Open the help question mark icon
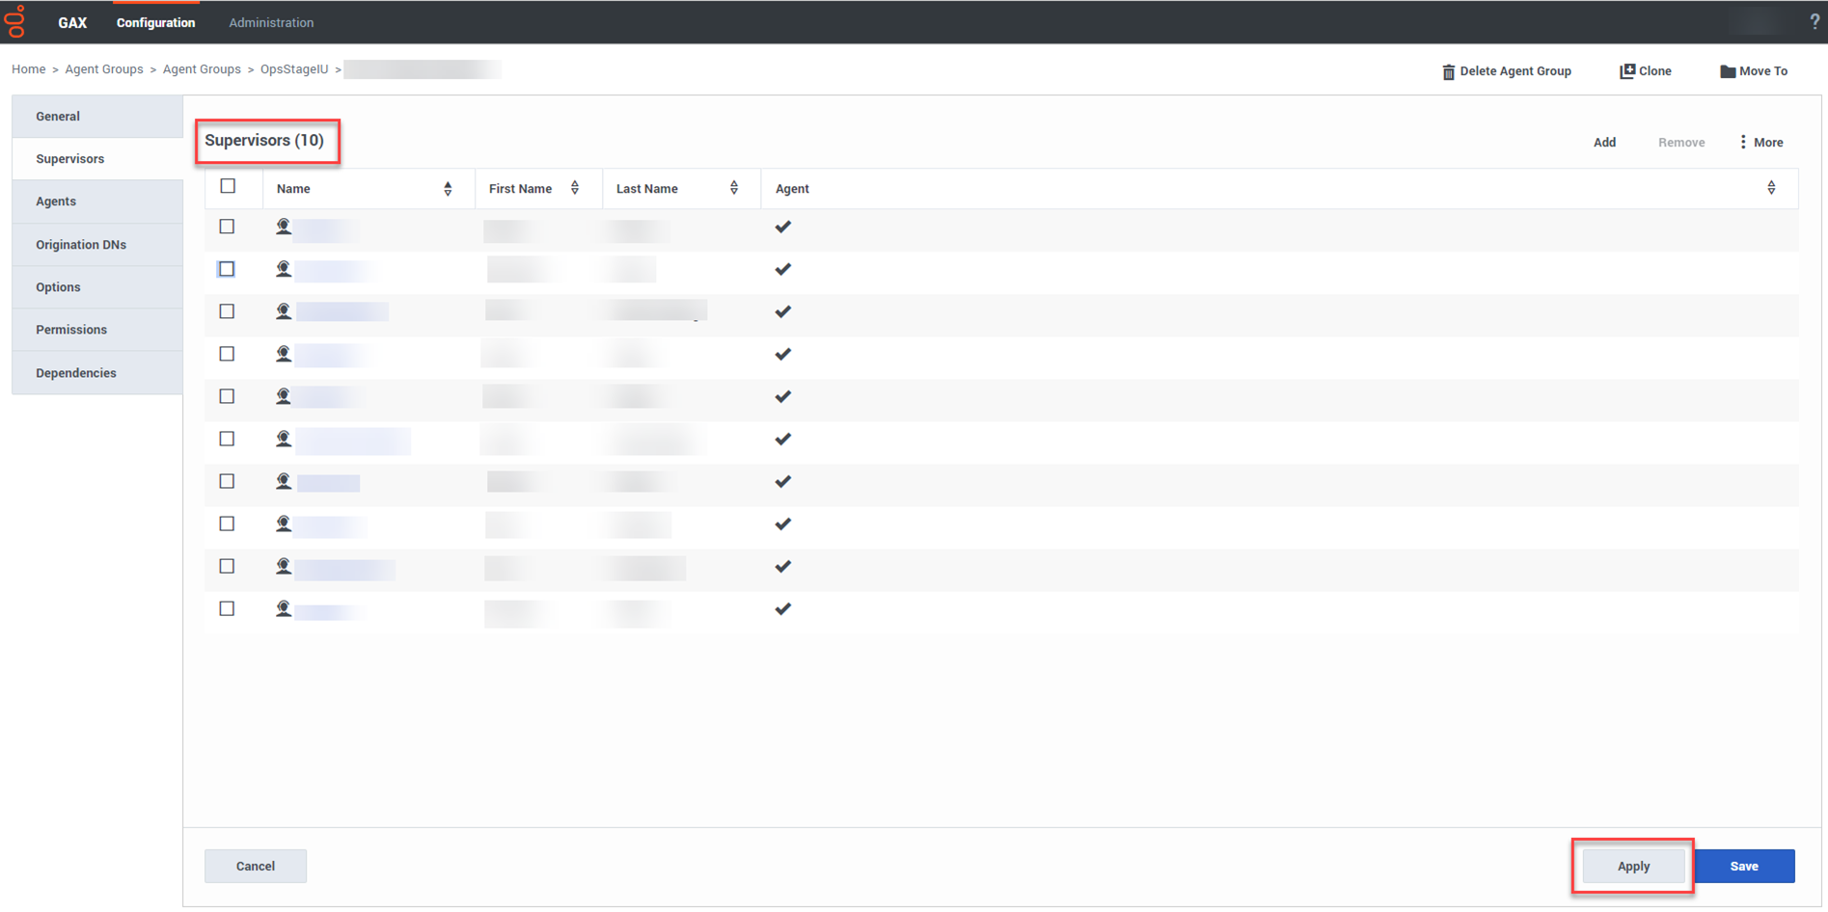1828x912 pixels. (1814, 21)
